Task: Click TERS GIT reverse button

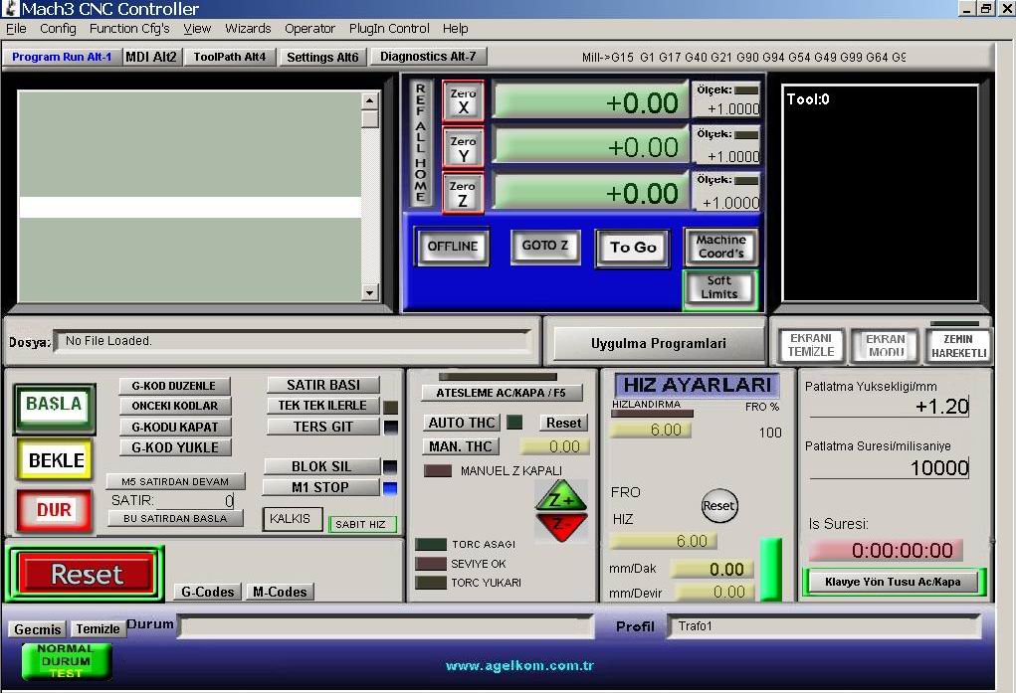Action: (x=322, y=427)
